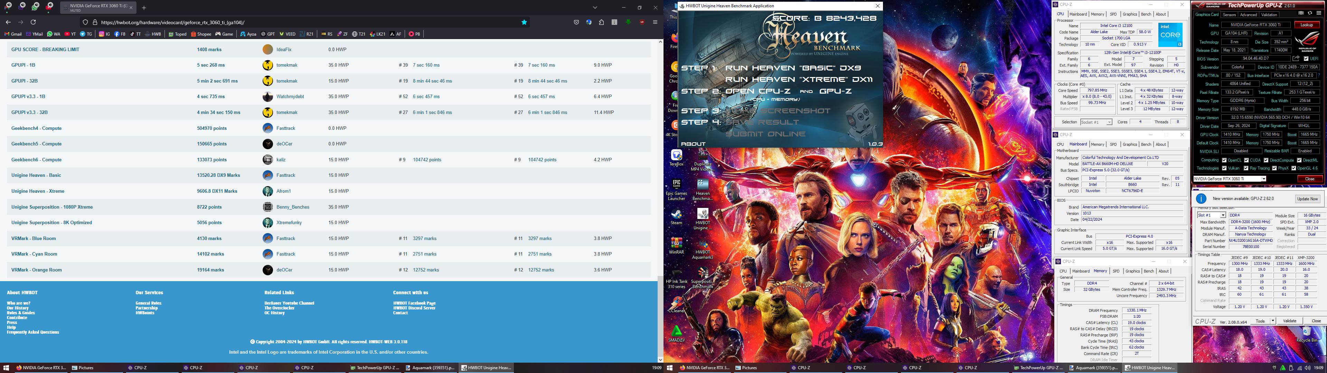Open TeraBox desktop icon
This screenshot has width=1327, height=373.
[x=676, y=157]
